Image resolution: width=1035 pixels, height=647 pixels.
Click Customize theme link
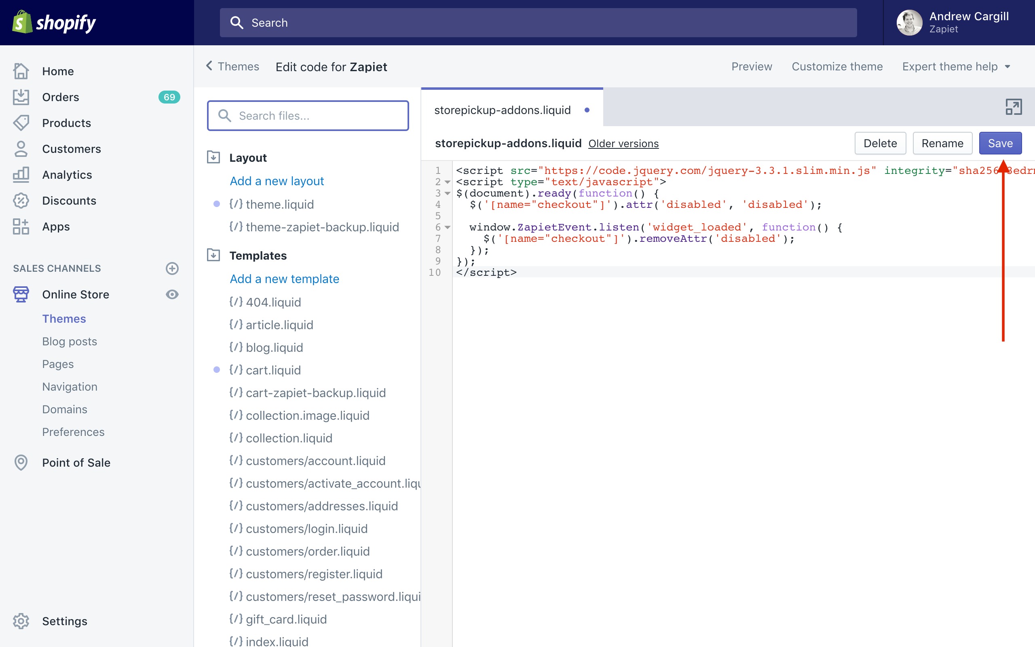837,66
